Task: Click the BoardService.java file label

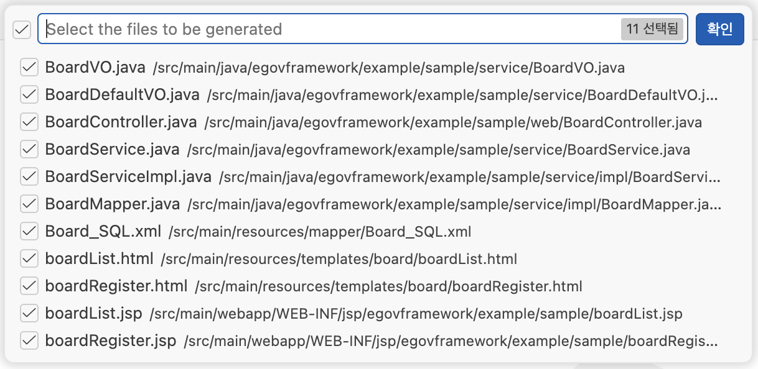Action: (112, 149)
